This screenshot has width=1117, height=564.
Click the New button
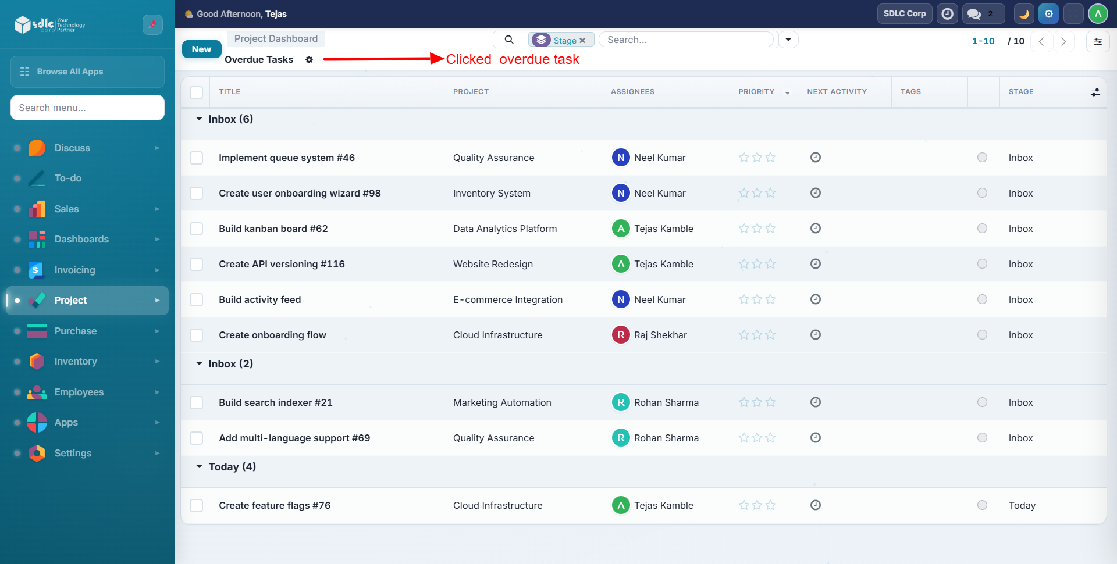pyautogui.click(x=201, y=49)
